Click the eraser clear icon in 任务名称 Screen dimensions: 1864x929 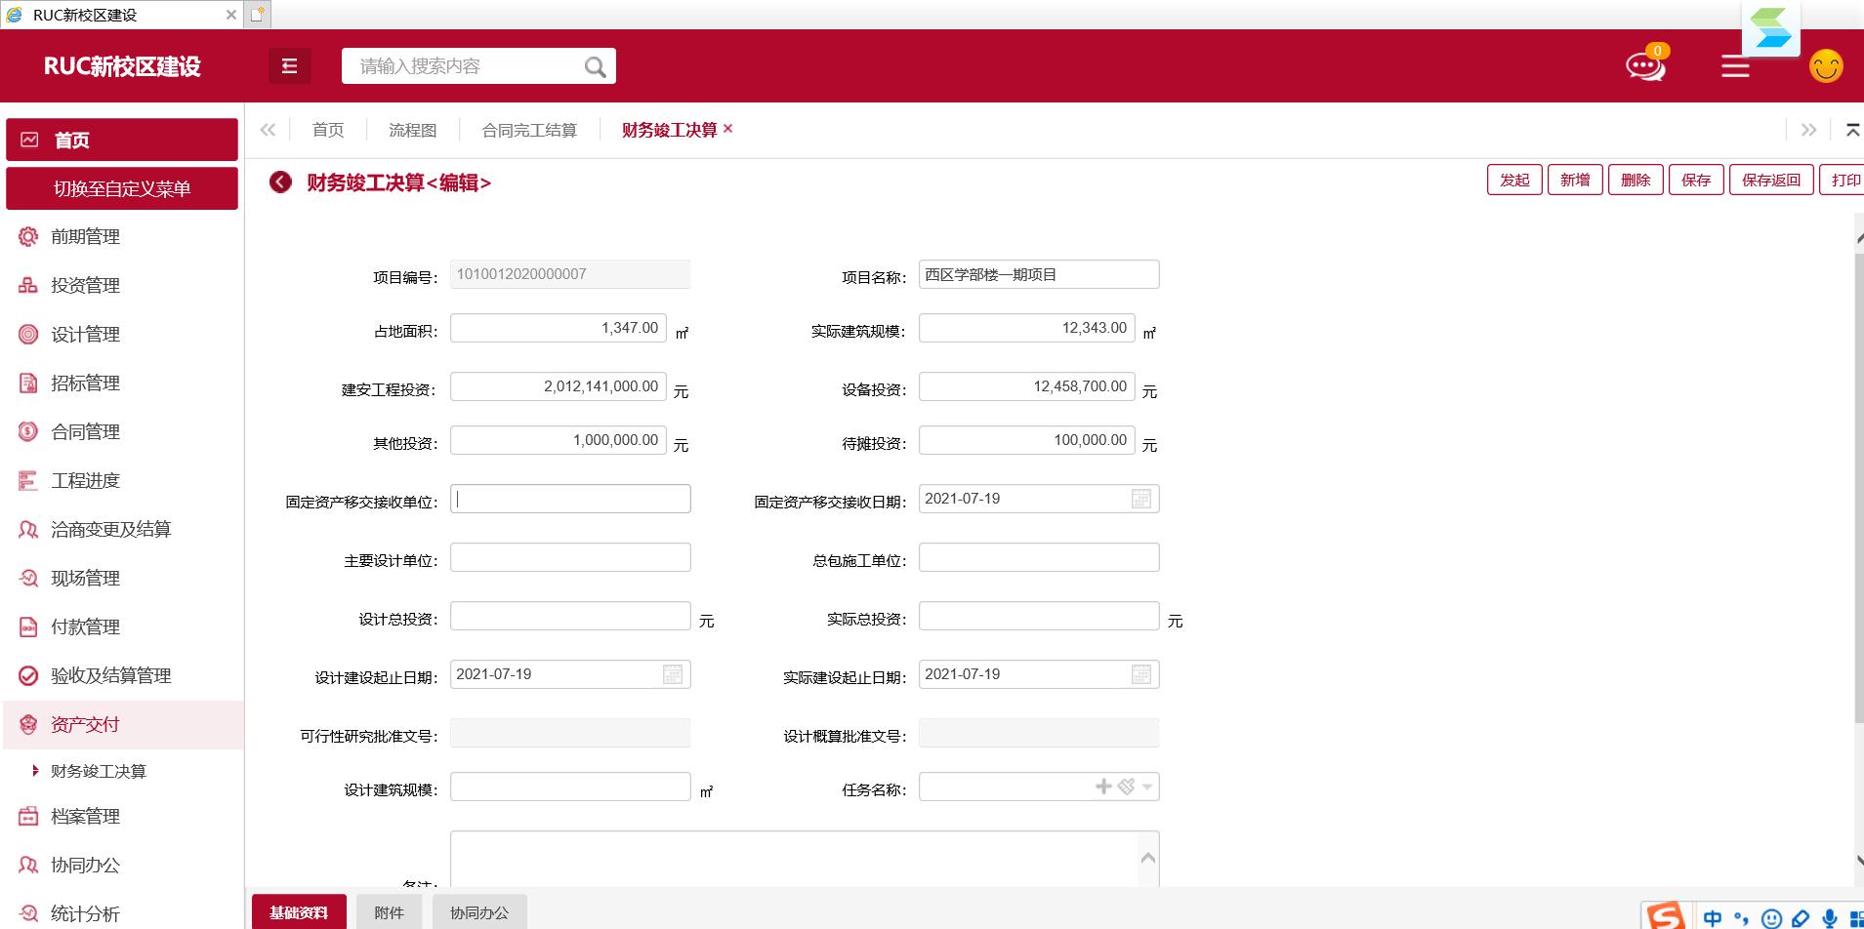click(1126, 787)
